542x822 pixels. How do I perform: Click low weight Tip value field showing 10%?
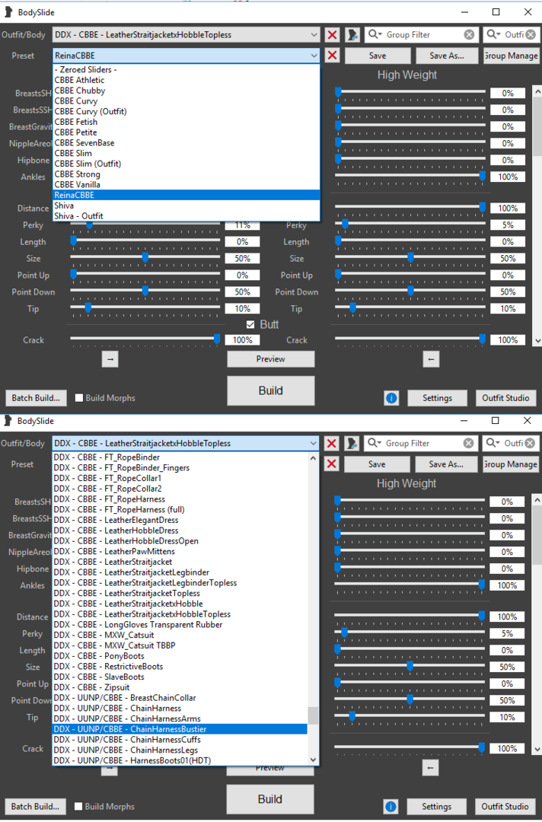pos(242,309)
